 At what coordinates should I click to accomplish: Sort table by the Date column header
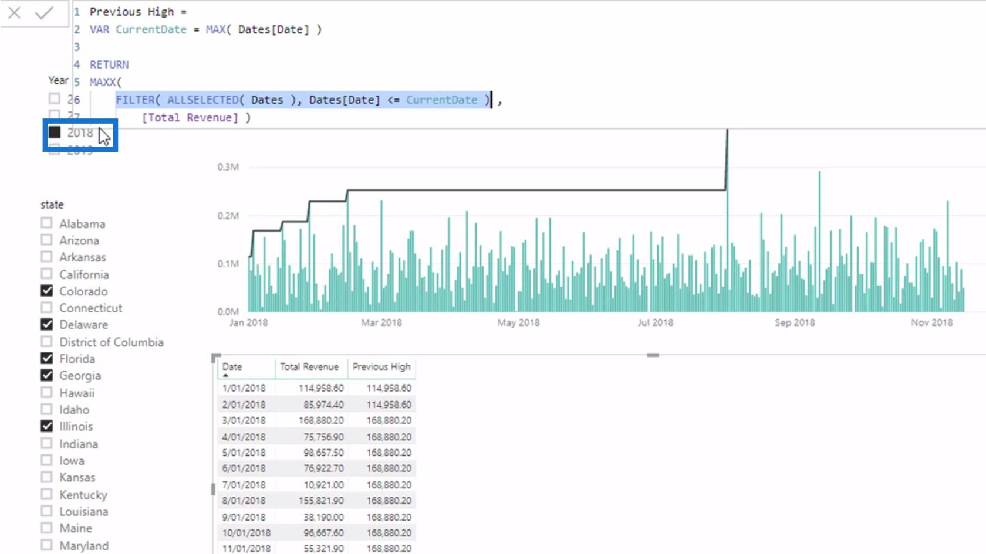tap(232, 366)
